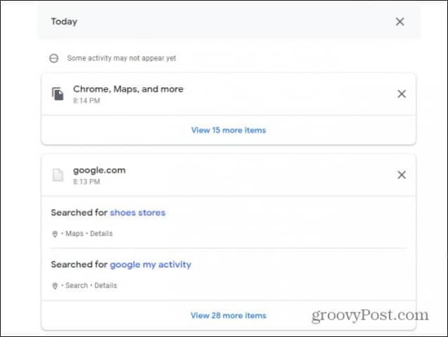The image size is (448, 337).
Task: Open the shoes stores search link
Action: point(138,213)
